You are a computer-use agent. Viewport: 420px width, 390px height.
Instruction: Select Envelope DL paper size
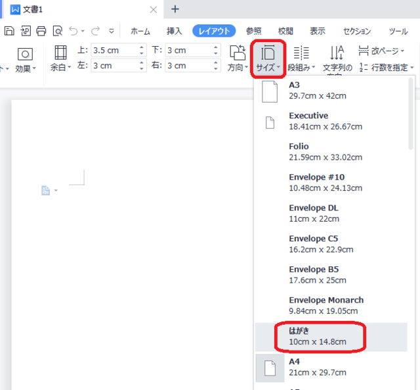pyautogui.click(x=318, y=213)
